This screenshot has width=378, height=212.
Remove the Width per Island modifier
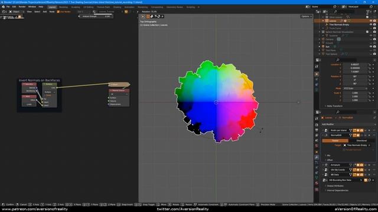click(x=369, y=130)
